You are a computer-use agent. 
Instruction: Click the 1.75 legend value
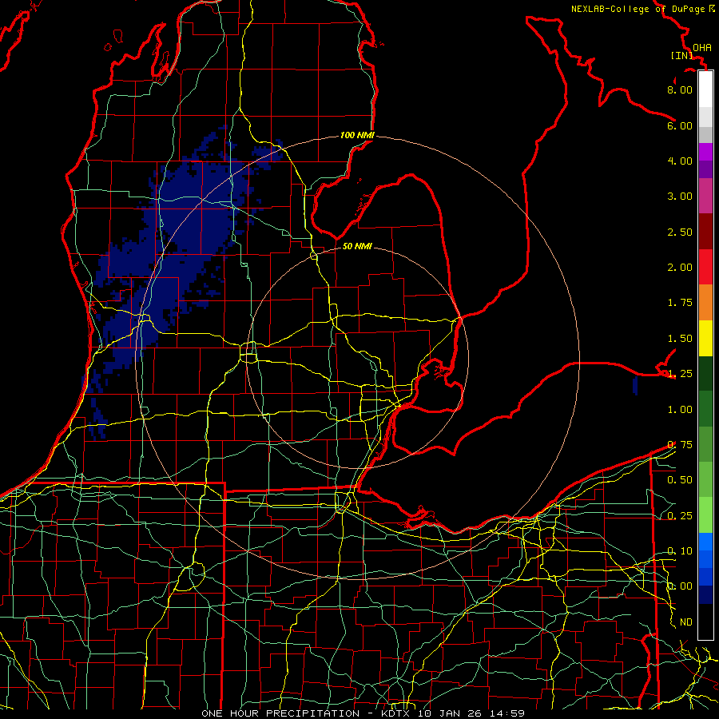click(680, 303)
